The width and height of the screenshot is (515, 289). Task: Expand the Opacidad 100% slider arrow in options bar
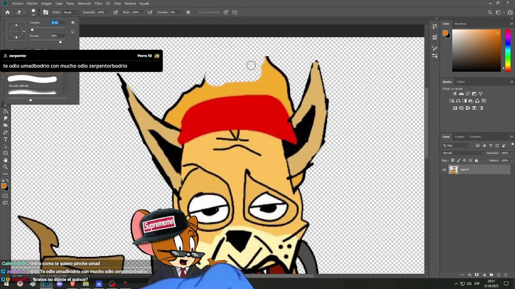[x=108, y=12]
